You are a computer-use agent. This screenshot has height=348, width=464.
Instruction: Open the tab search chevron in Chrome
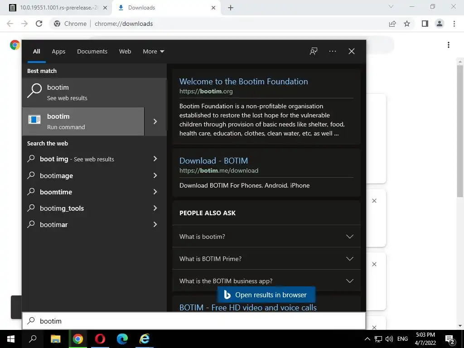point(391,6)
